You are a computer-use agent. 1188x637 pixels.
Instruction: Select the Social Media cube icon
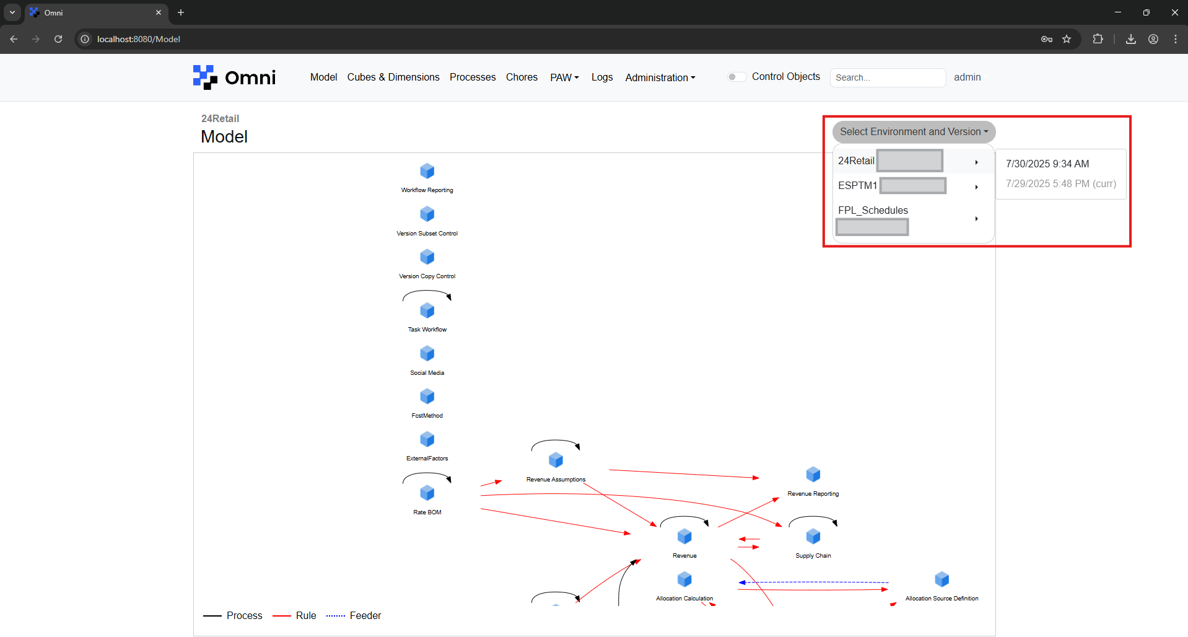pos(427,354)
